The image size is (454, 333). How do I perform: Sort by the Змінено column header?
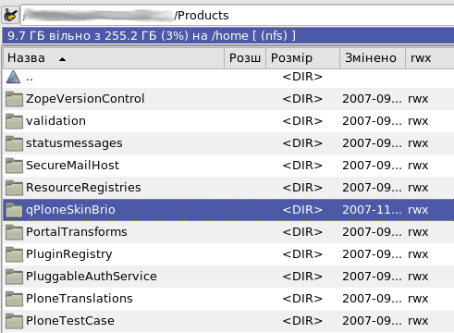(x=373, y=58)
